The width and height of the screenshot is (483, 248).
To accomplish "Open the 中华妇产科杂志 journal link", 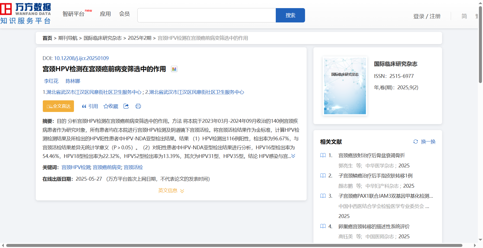I will (382, 186).
